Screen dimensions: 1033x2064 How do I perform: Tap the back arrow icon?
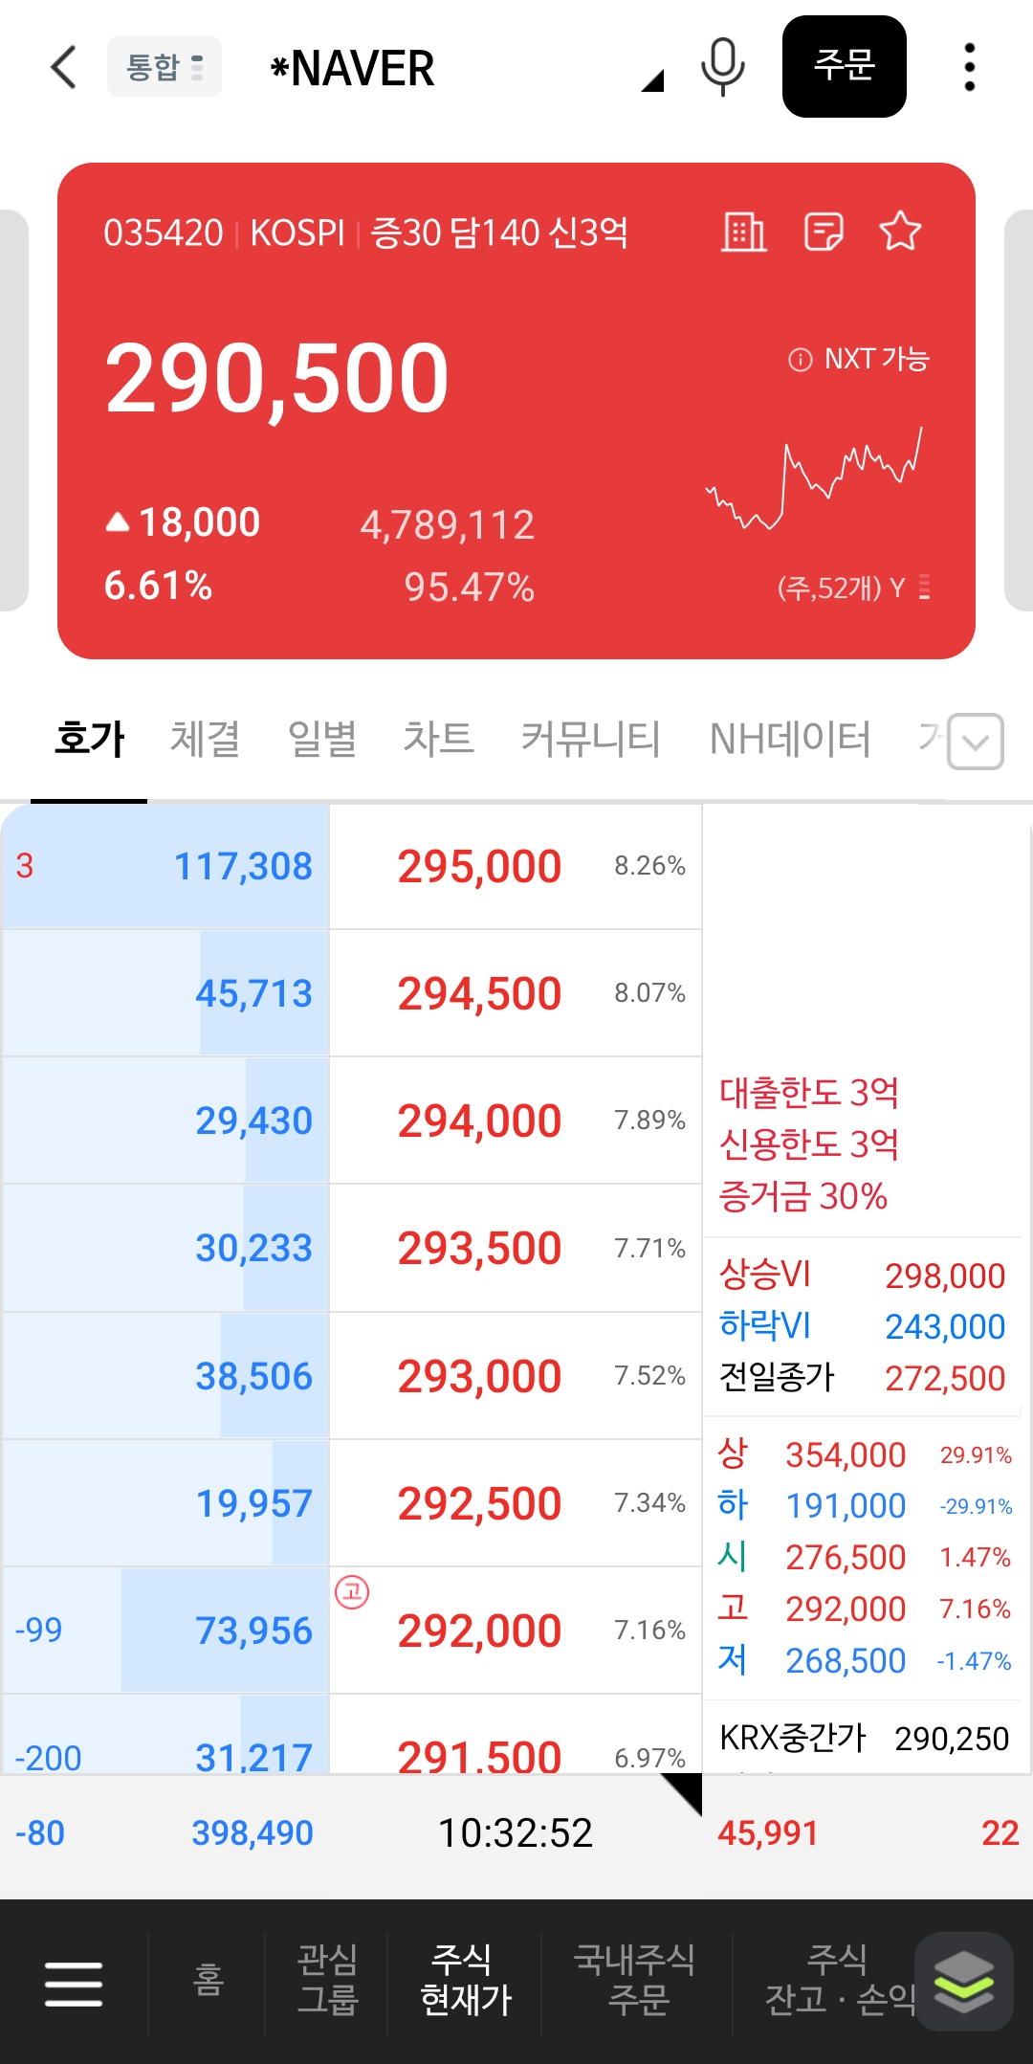tap(63, 67)
